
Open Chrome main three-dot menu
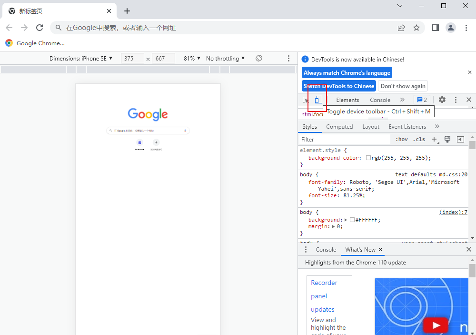coord(466,28)
